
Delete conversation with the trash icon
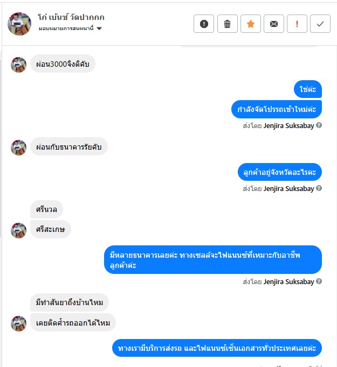coord(227,24)
